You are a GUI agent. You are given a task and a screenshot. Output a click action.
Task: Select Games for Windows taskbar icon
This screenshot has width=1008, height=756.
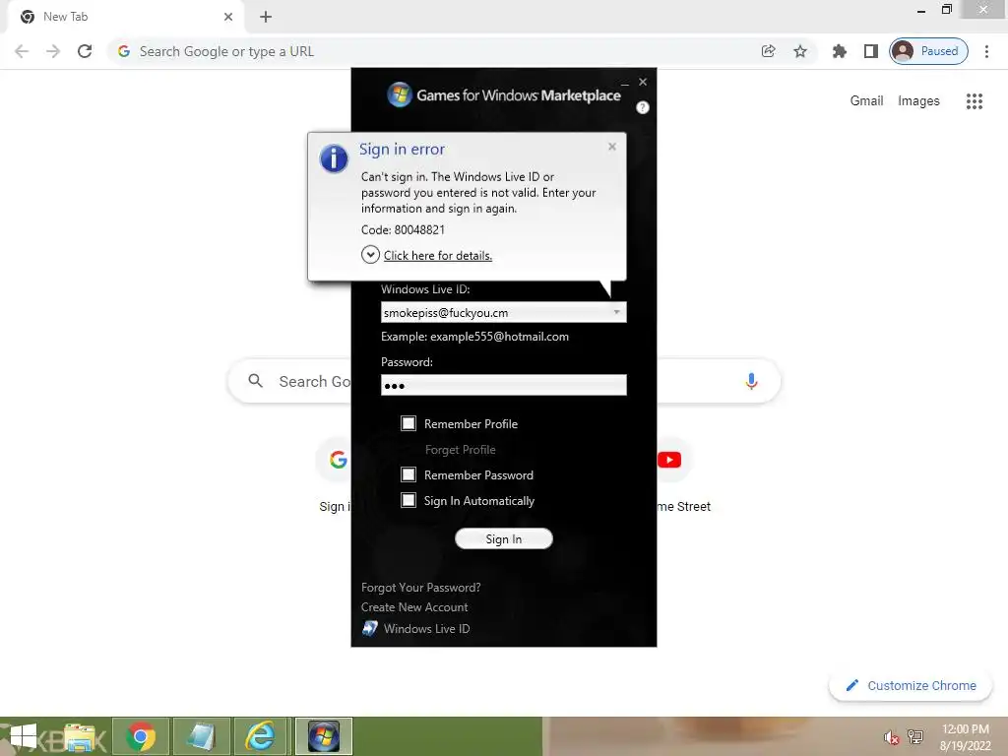[323, 736]
